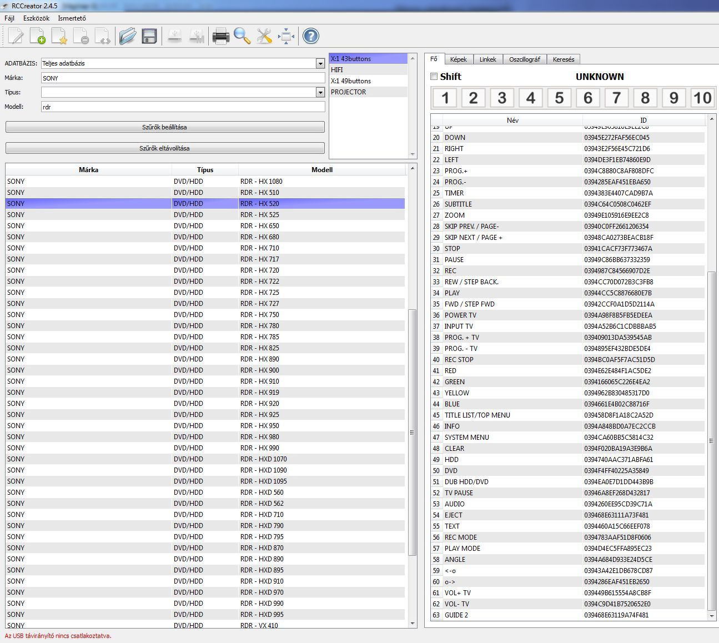Select model RDR - HXD 1095
Screen dimensions: 719x643
coord(205,481)
